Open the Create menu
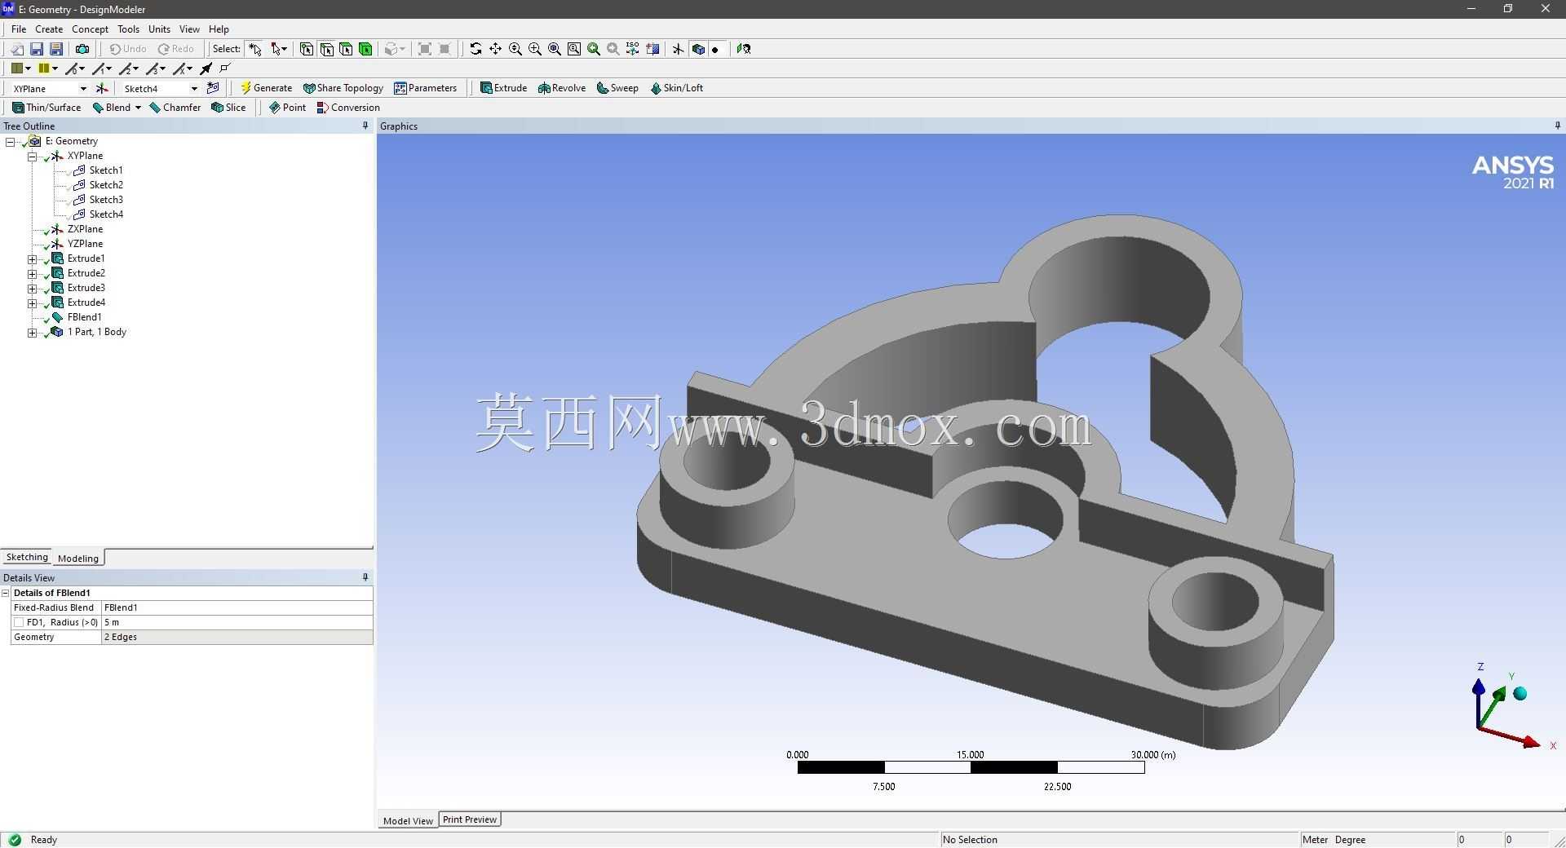Screen dimensions: 1566x848 point(49,29)
